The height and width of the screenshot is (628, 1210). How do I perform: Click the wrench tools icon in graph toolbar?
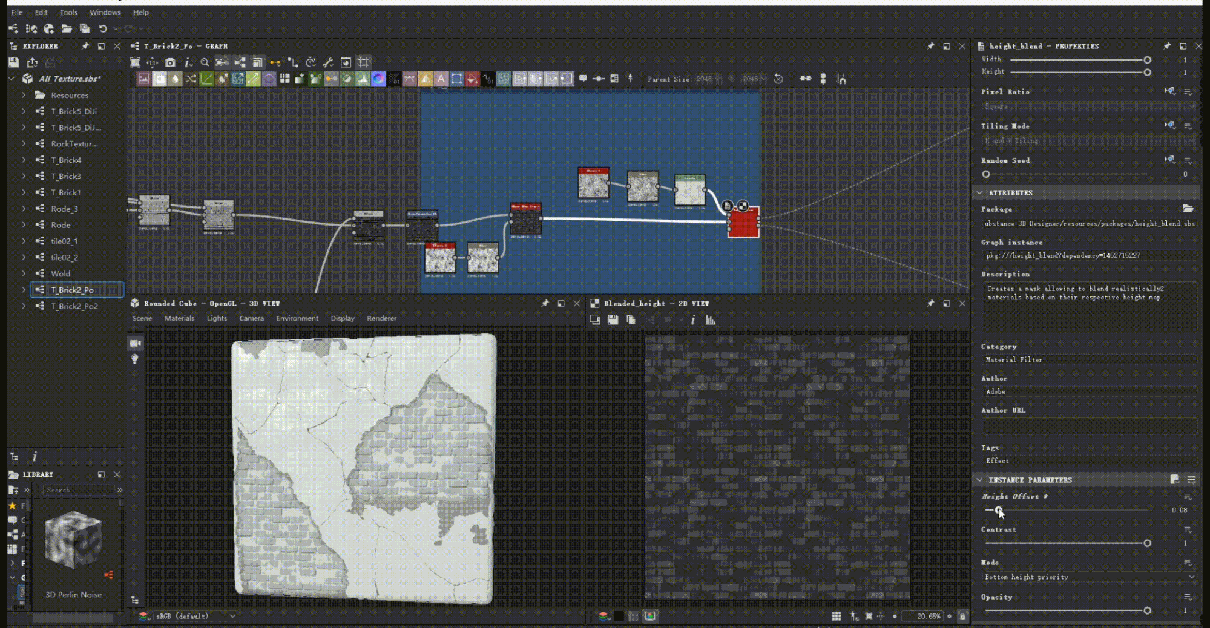(x=328, y=62)
